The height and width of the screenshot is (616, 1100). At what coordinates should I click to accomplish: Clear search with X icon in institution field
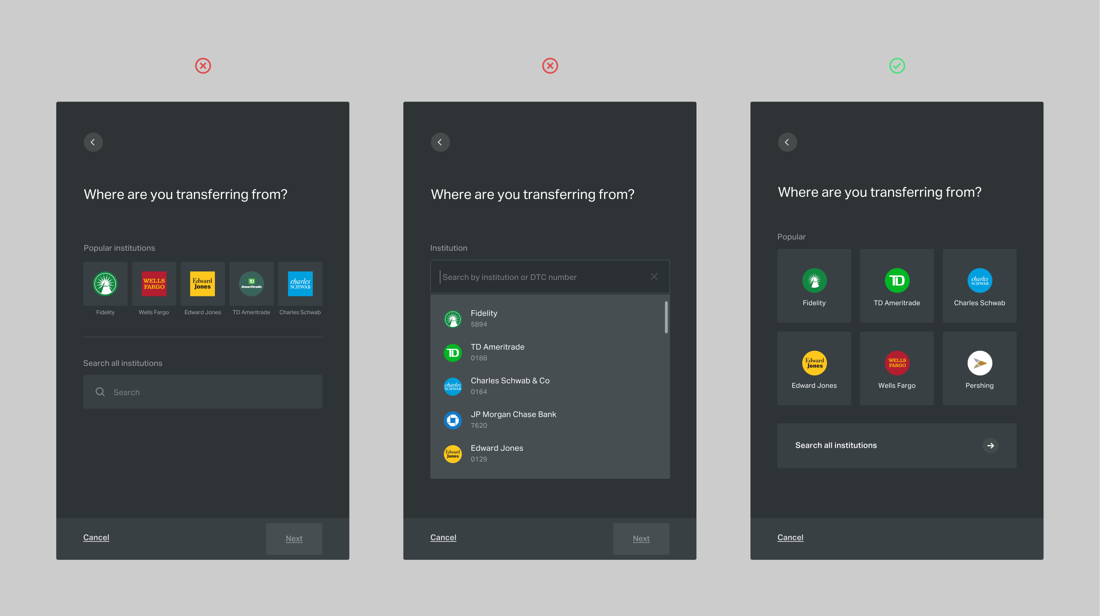[654, 277]
